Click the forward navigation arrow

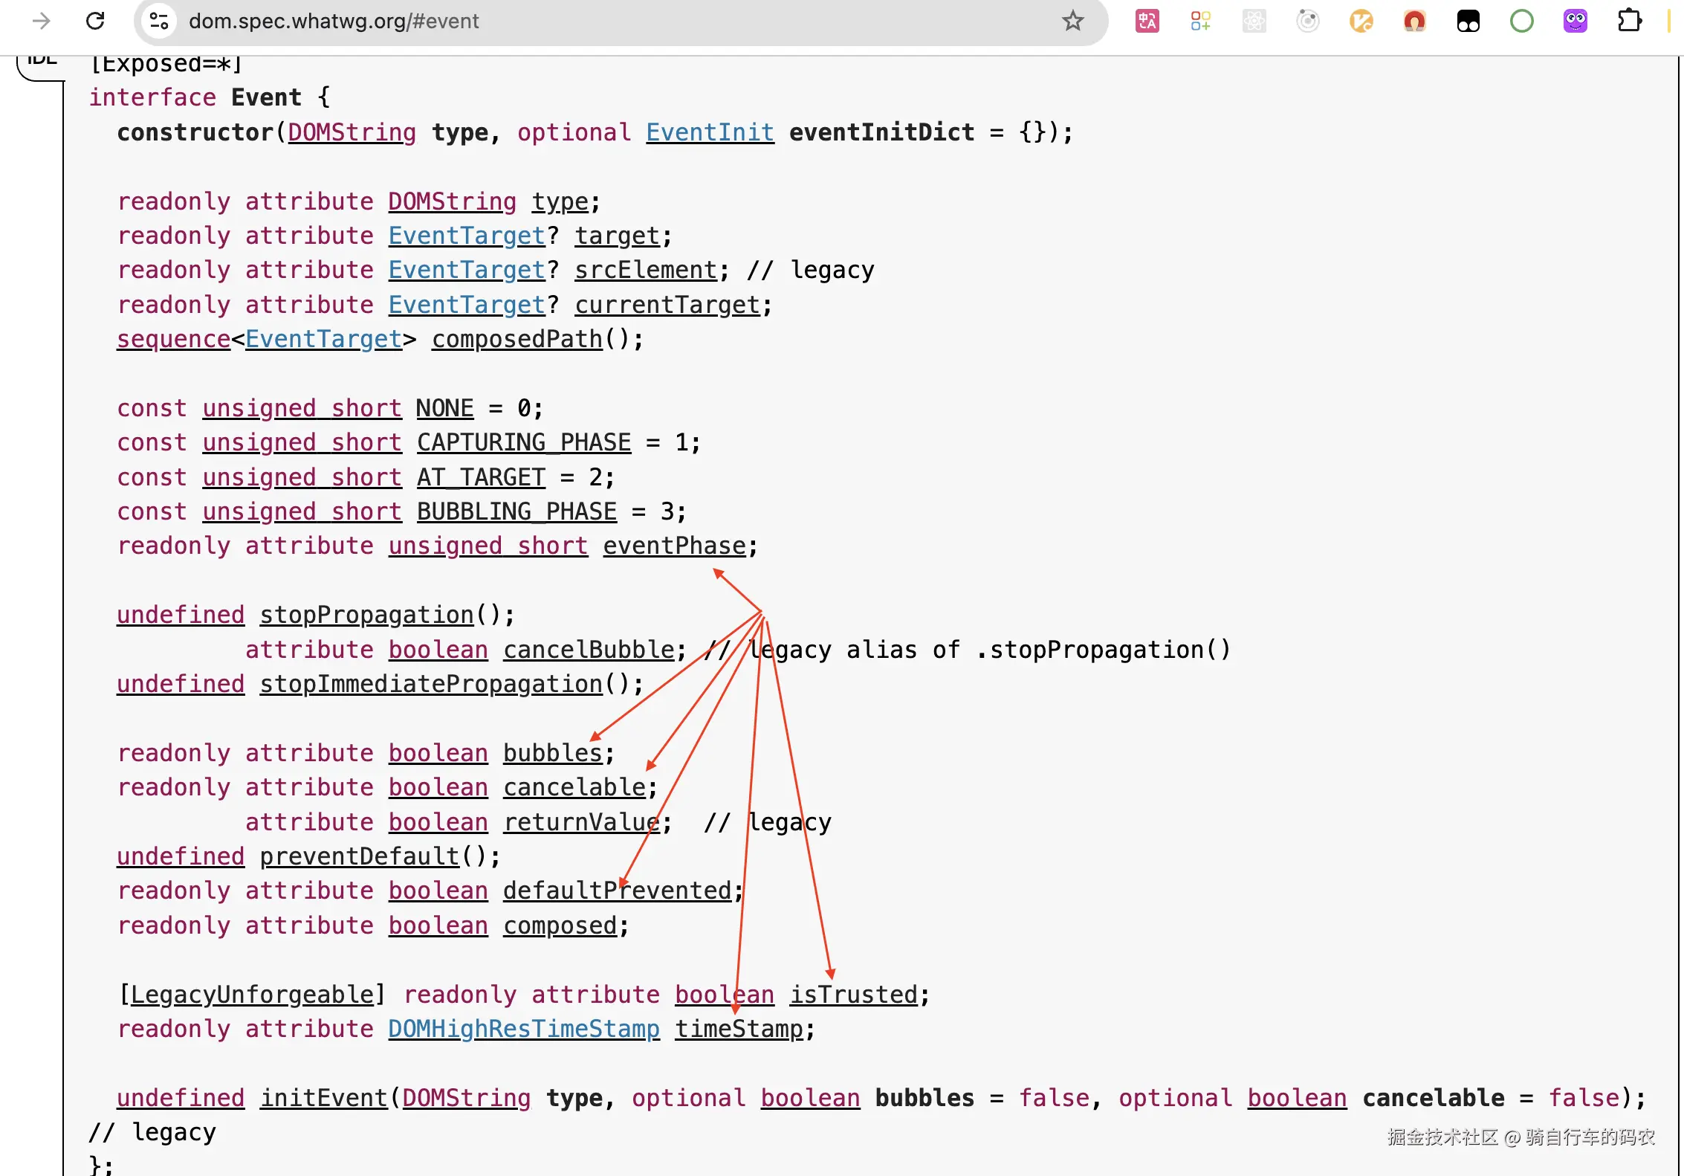[42, 21]
